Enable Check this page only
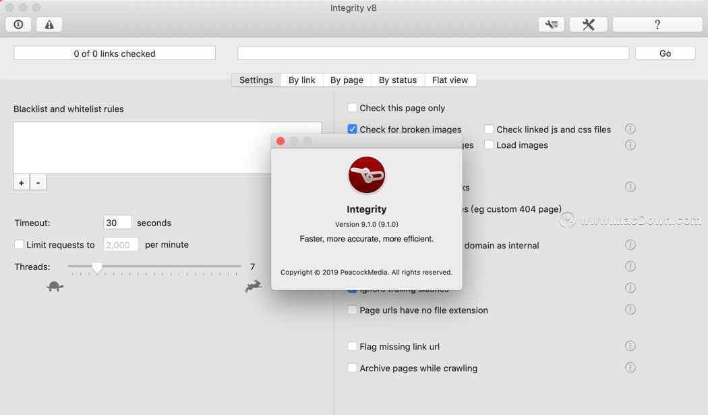Viewport: 708px width, 415px height. pyautogui.click(x=352, y=107)
